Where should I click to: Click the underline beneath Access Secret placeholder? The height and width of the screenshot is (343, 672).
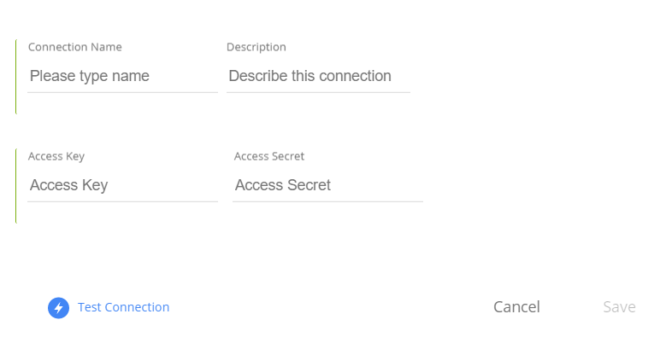tap(327, 201)
